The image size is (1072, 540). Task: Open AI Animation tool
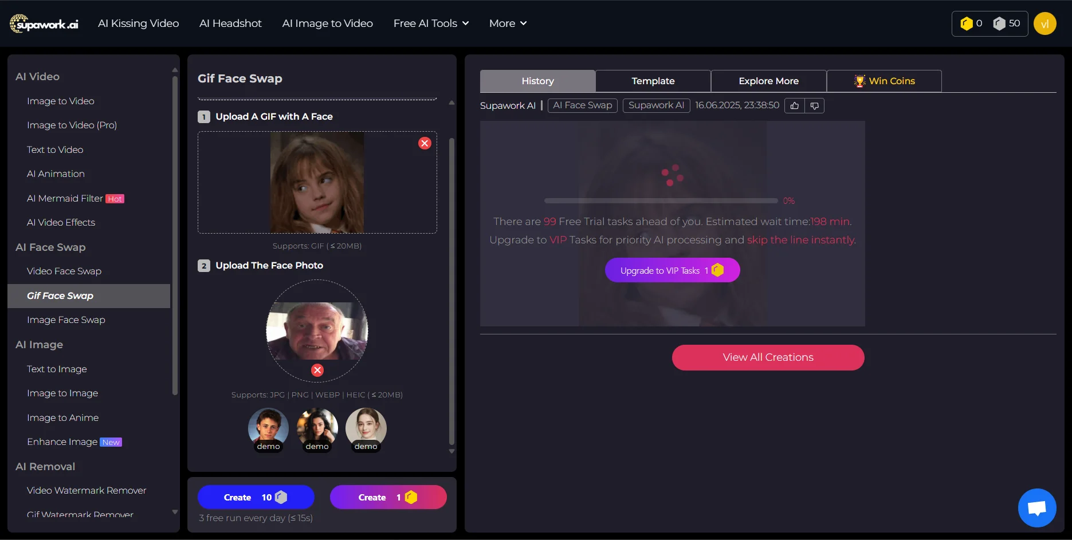point(56,174)
